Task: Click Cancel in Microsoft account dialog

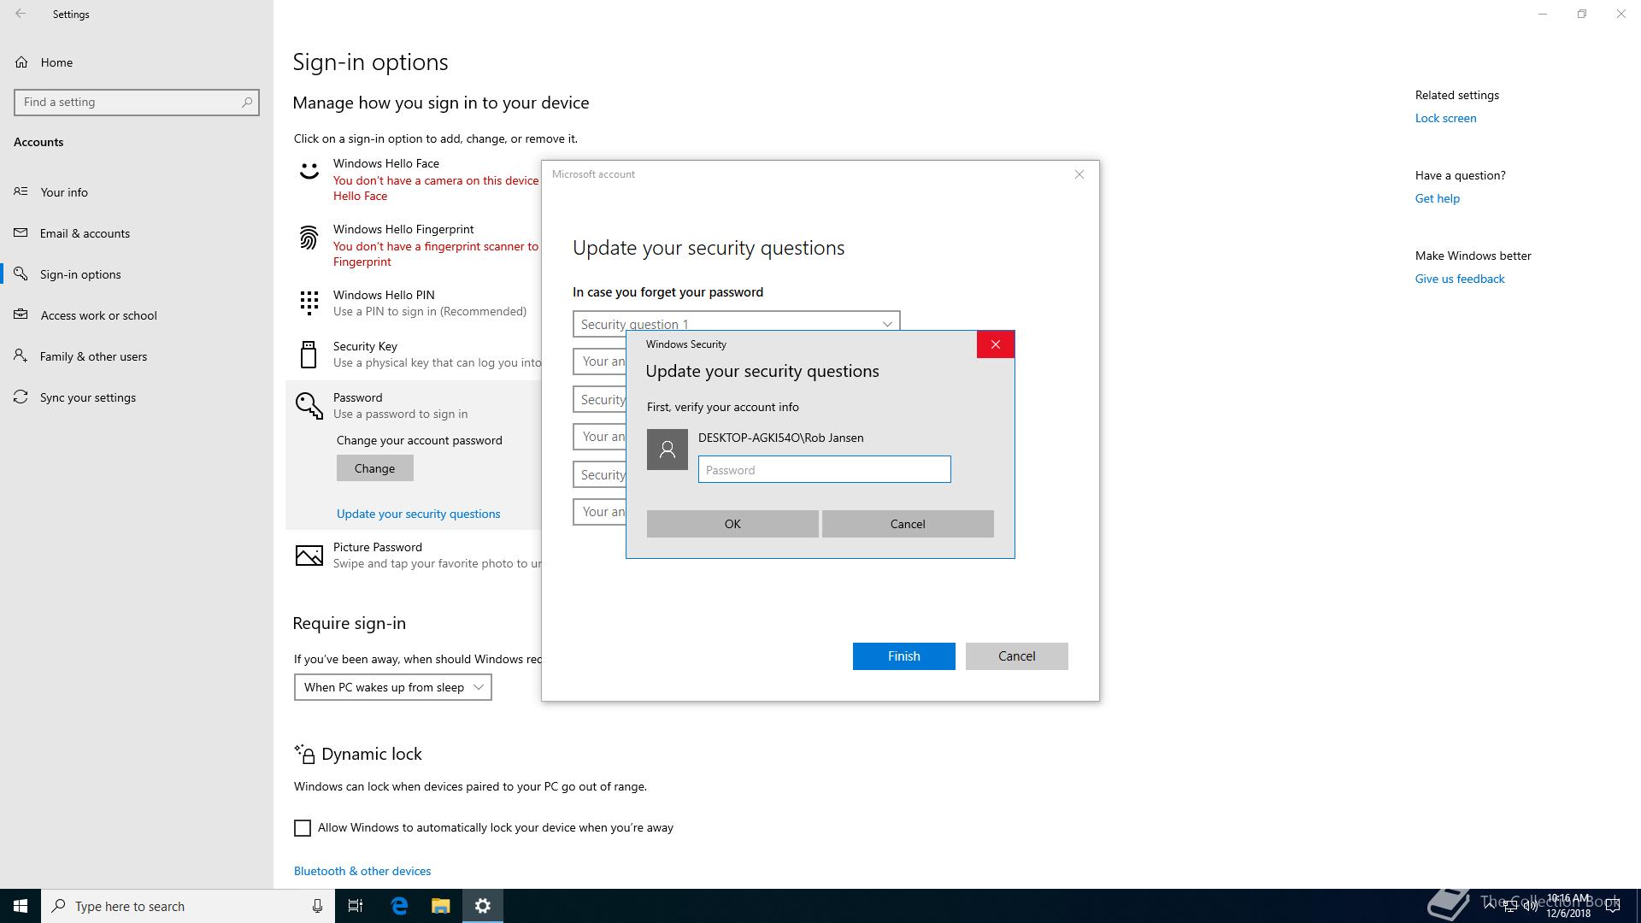Action: pos(1017,656)
